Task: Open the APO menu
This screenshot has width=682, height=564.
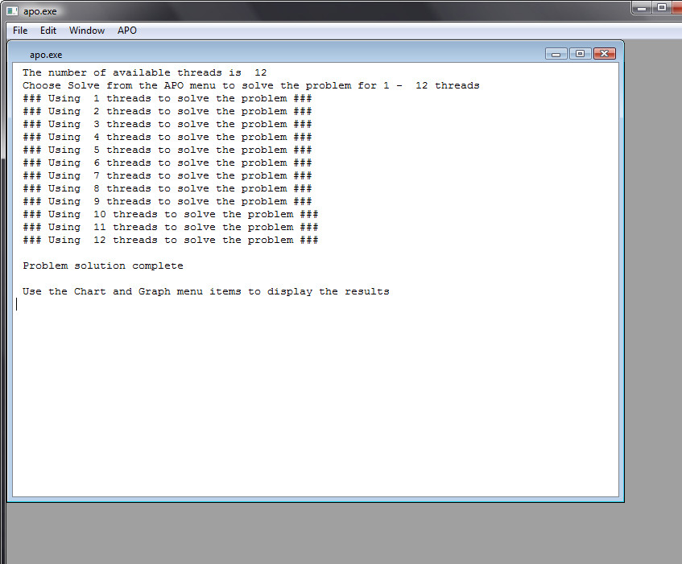Action: tap(126, 31)
